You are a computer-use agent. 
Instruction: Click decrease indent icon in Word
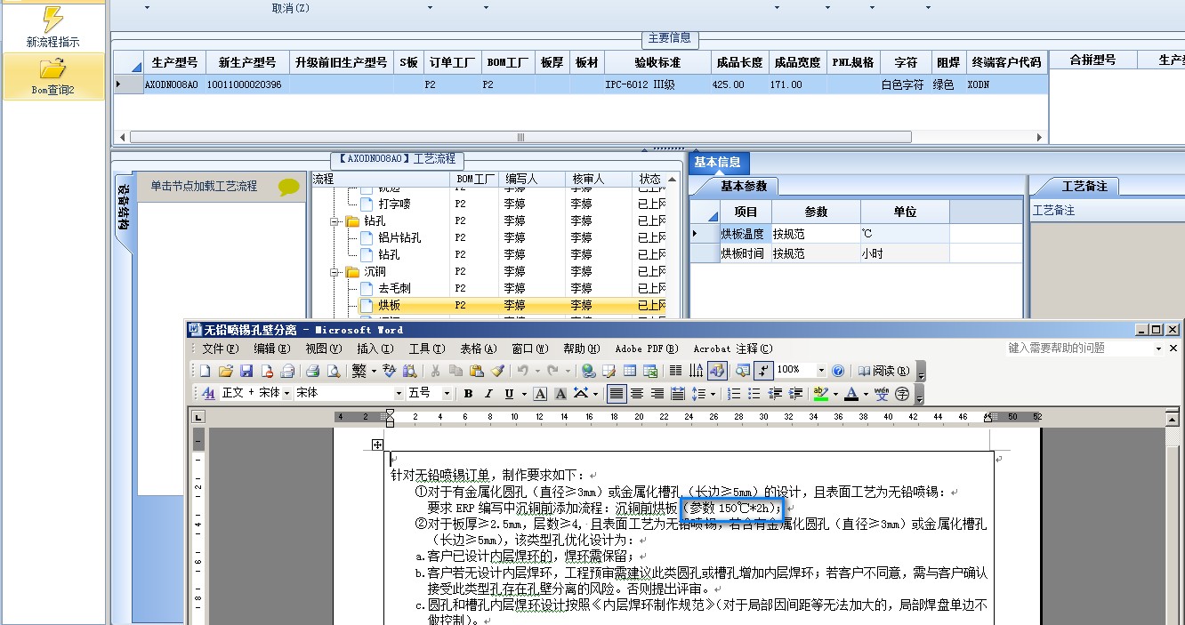click(775, 394)
